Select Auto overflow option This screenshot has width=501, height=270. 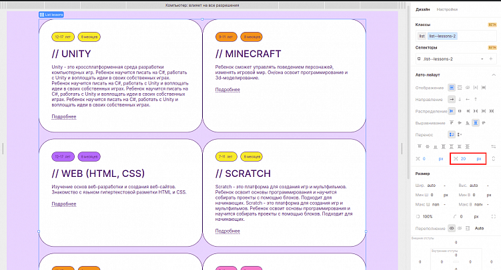(479, 228)
